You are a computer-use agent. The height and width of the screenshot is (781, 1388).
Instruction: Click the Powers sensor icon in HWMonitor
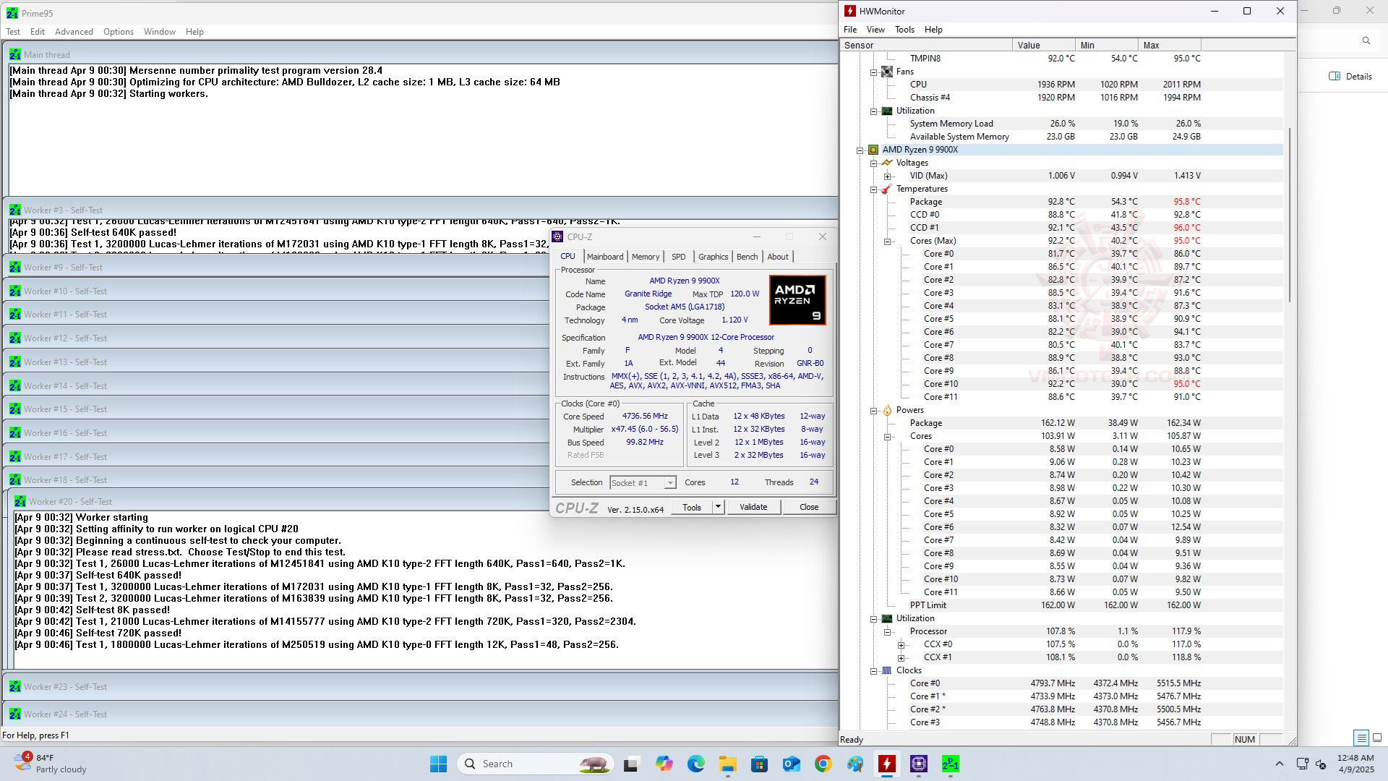(x=888, y=410)
